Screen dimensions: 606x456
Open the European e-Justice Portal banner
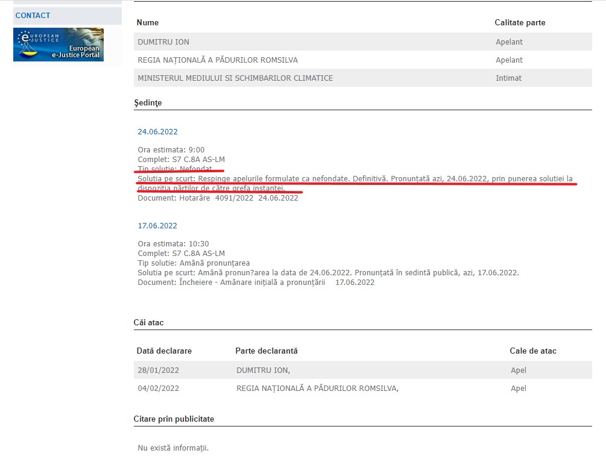[58, 45]
